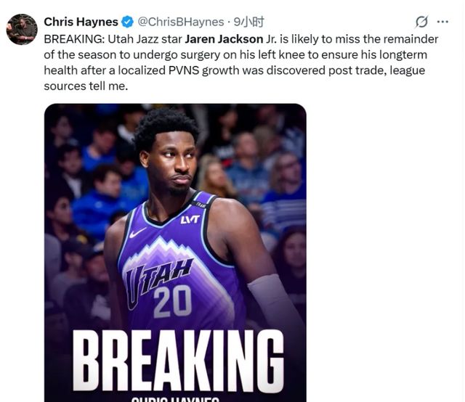Viewport: 465px width, 402px height.
Task: Click the number 20 on the jersey
Action: pyautogui.click(x=172, y=302)
